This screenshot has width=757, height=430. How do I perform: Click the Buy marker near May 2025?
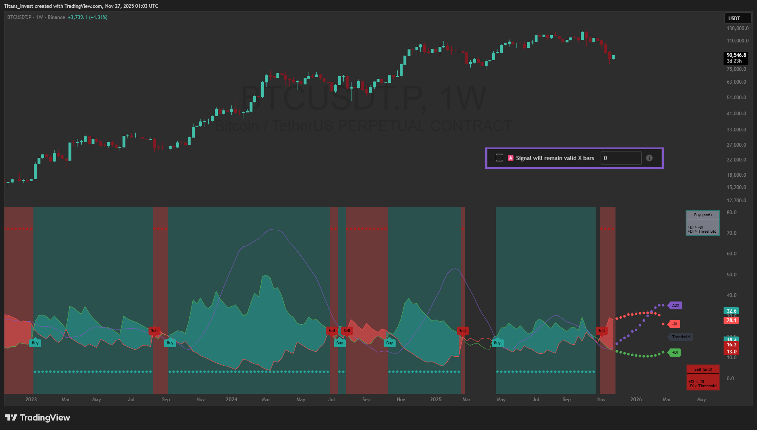[x=497, y=343]
